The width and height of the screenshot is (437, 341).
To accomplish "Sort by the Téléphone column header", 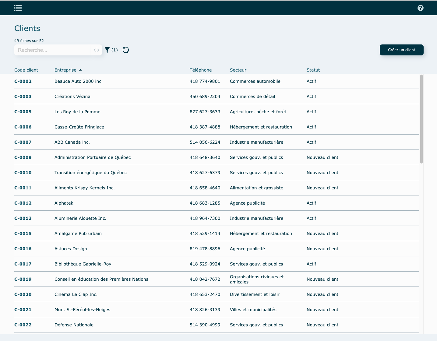I will click(x=200, y=70).
